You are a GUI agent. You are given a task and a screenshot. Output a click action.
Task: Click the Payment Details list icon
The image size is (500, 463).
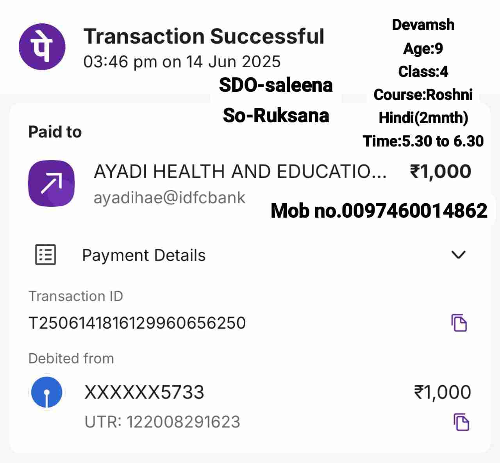point(46,255)
